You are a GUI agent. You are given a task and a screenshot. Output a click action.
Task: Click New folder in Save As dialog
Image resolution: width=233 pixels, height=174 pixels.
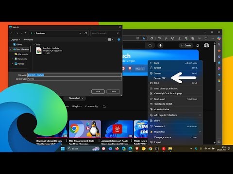pyautogui.click(x=29, y=40)
